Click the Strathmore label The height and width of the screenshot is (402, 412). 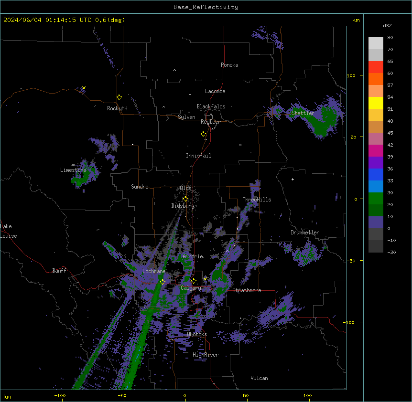247,290
